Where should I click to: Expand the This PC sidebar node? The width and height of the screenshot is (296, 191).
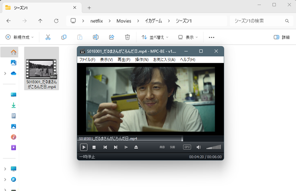(x=5, y=169)
